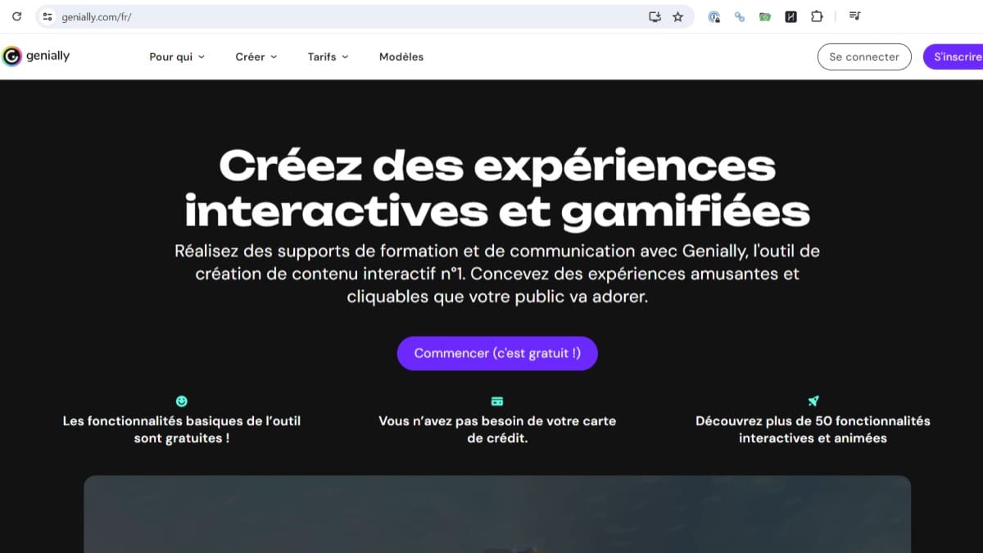Open the media controls music icon
The width and height of the screenshot is (983, 553).
point(854,16)
